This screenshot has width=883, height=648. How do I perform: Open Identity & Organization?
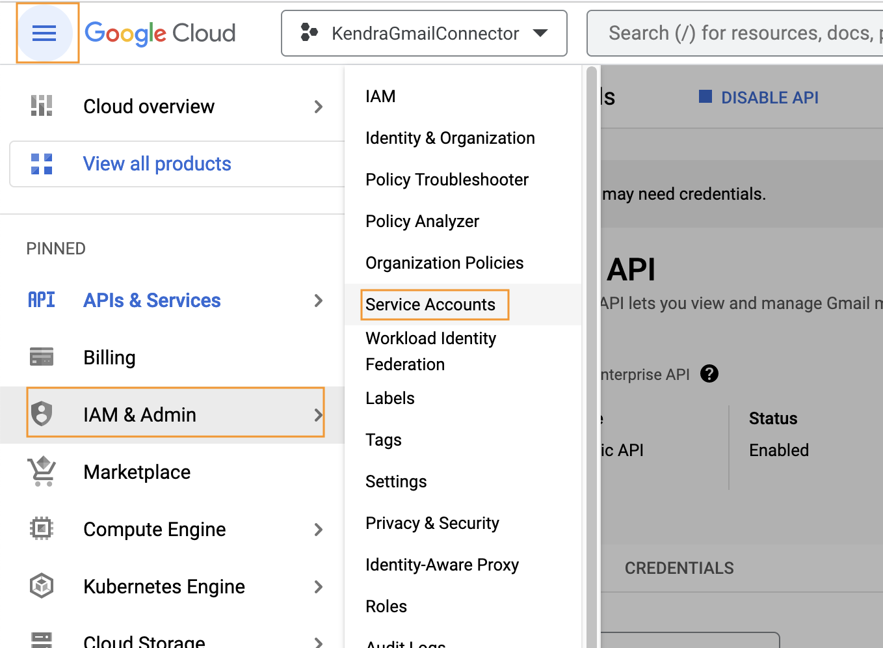tap(450, 138)
